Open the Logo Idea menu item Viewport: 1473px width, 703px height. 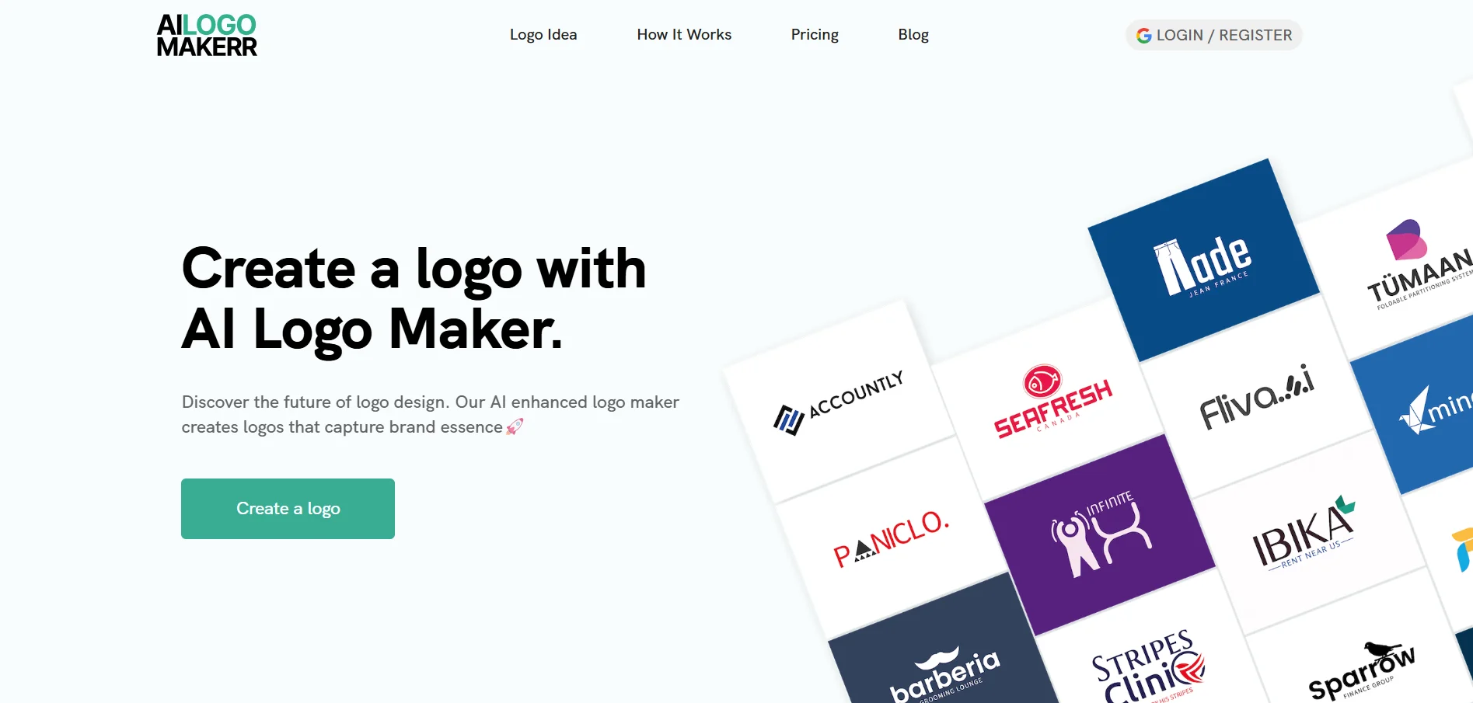point(543,35)
